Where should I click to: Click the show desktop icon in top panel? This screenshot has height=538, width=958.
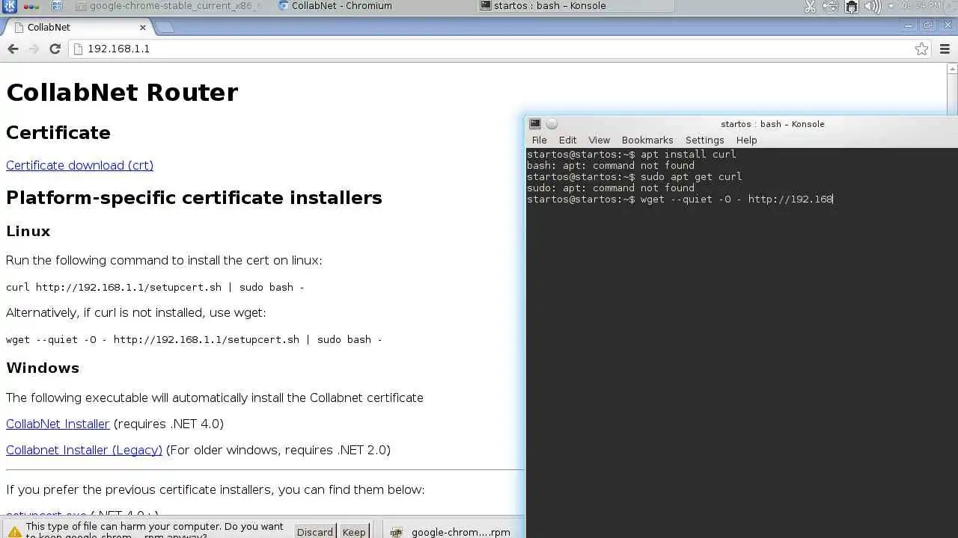coord(58,6)
